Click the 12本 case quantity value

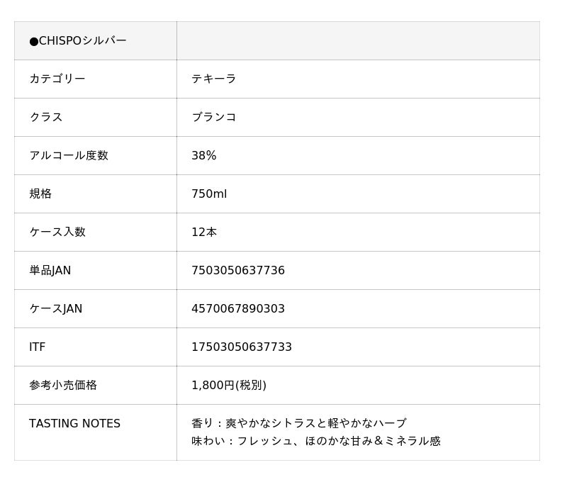tap(204, 232)
